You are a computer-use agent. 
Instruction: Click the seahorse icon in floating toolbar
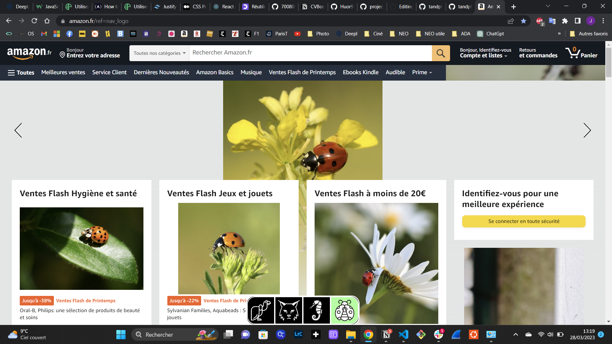point(317,311)
